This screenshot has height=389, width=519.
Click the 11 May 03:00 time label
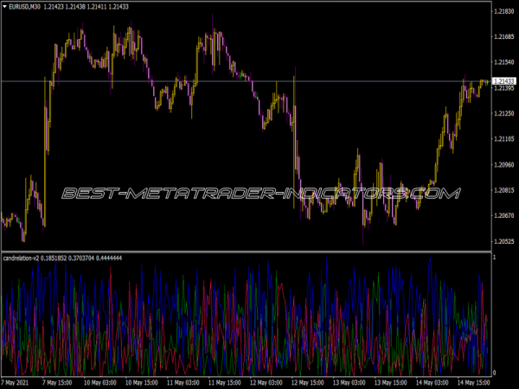183,381
